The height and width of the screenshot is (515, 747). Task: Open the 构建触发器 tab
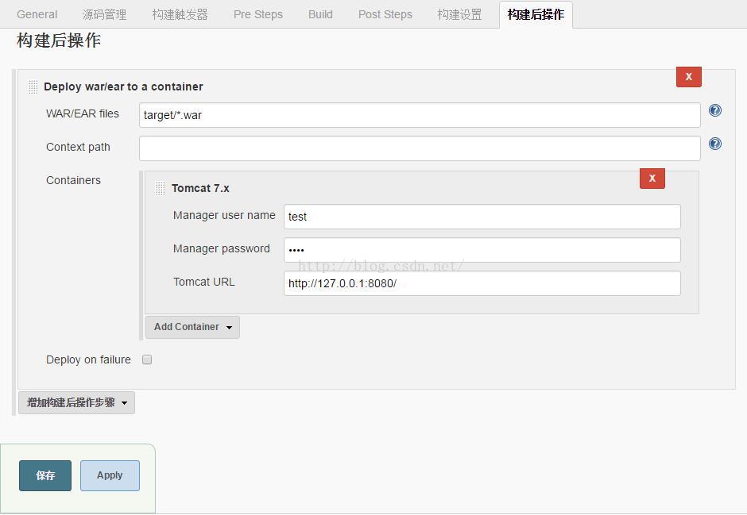180,14
